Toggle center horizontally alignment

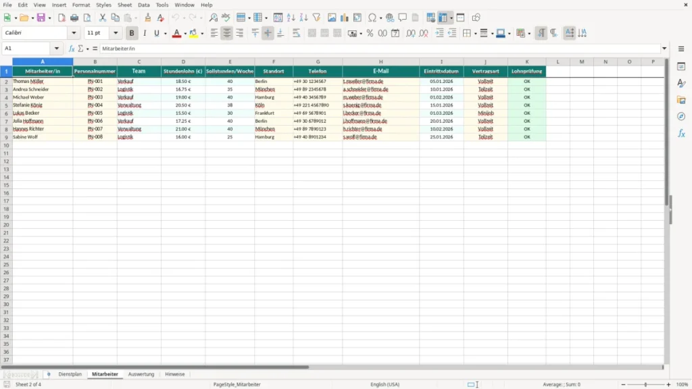click(227, 33)
